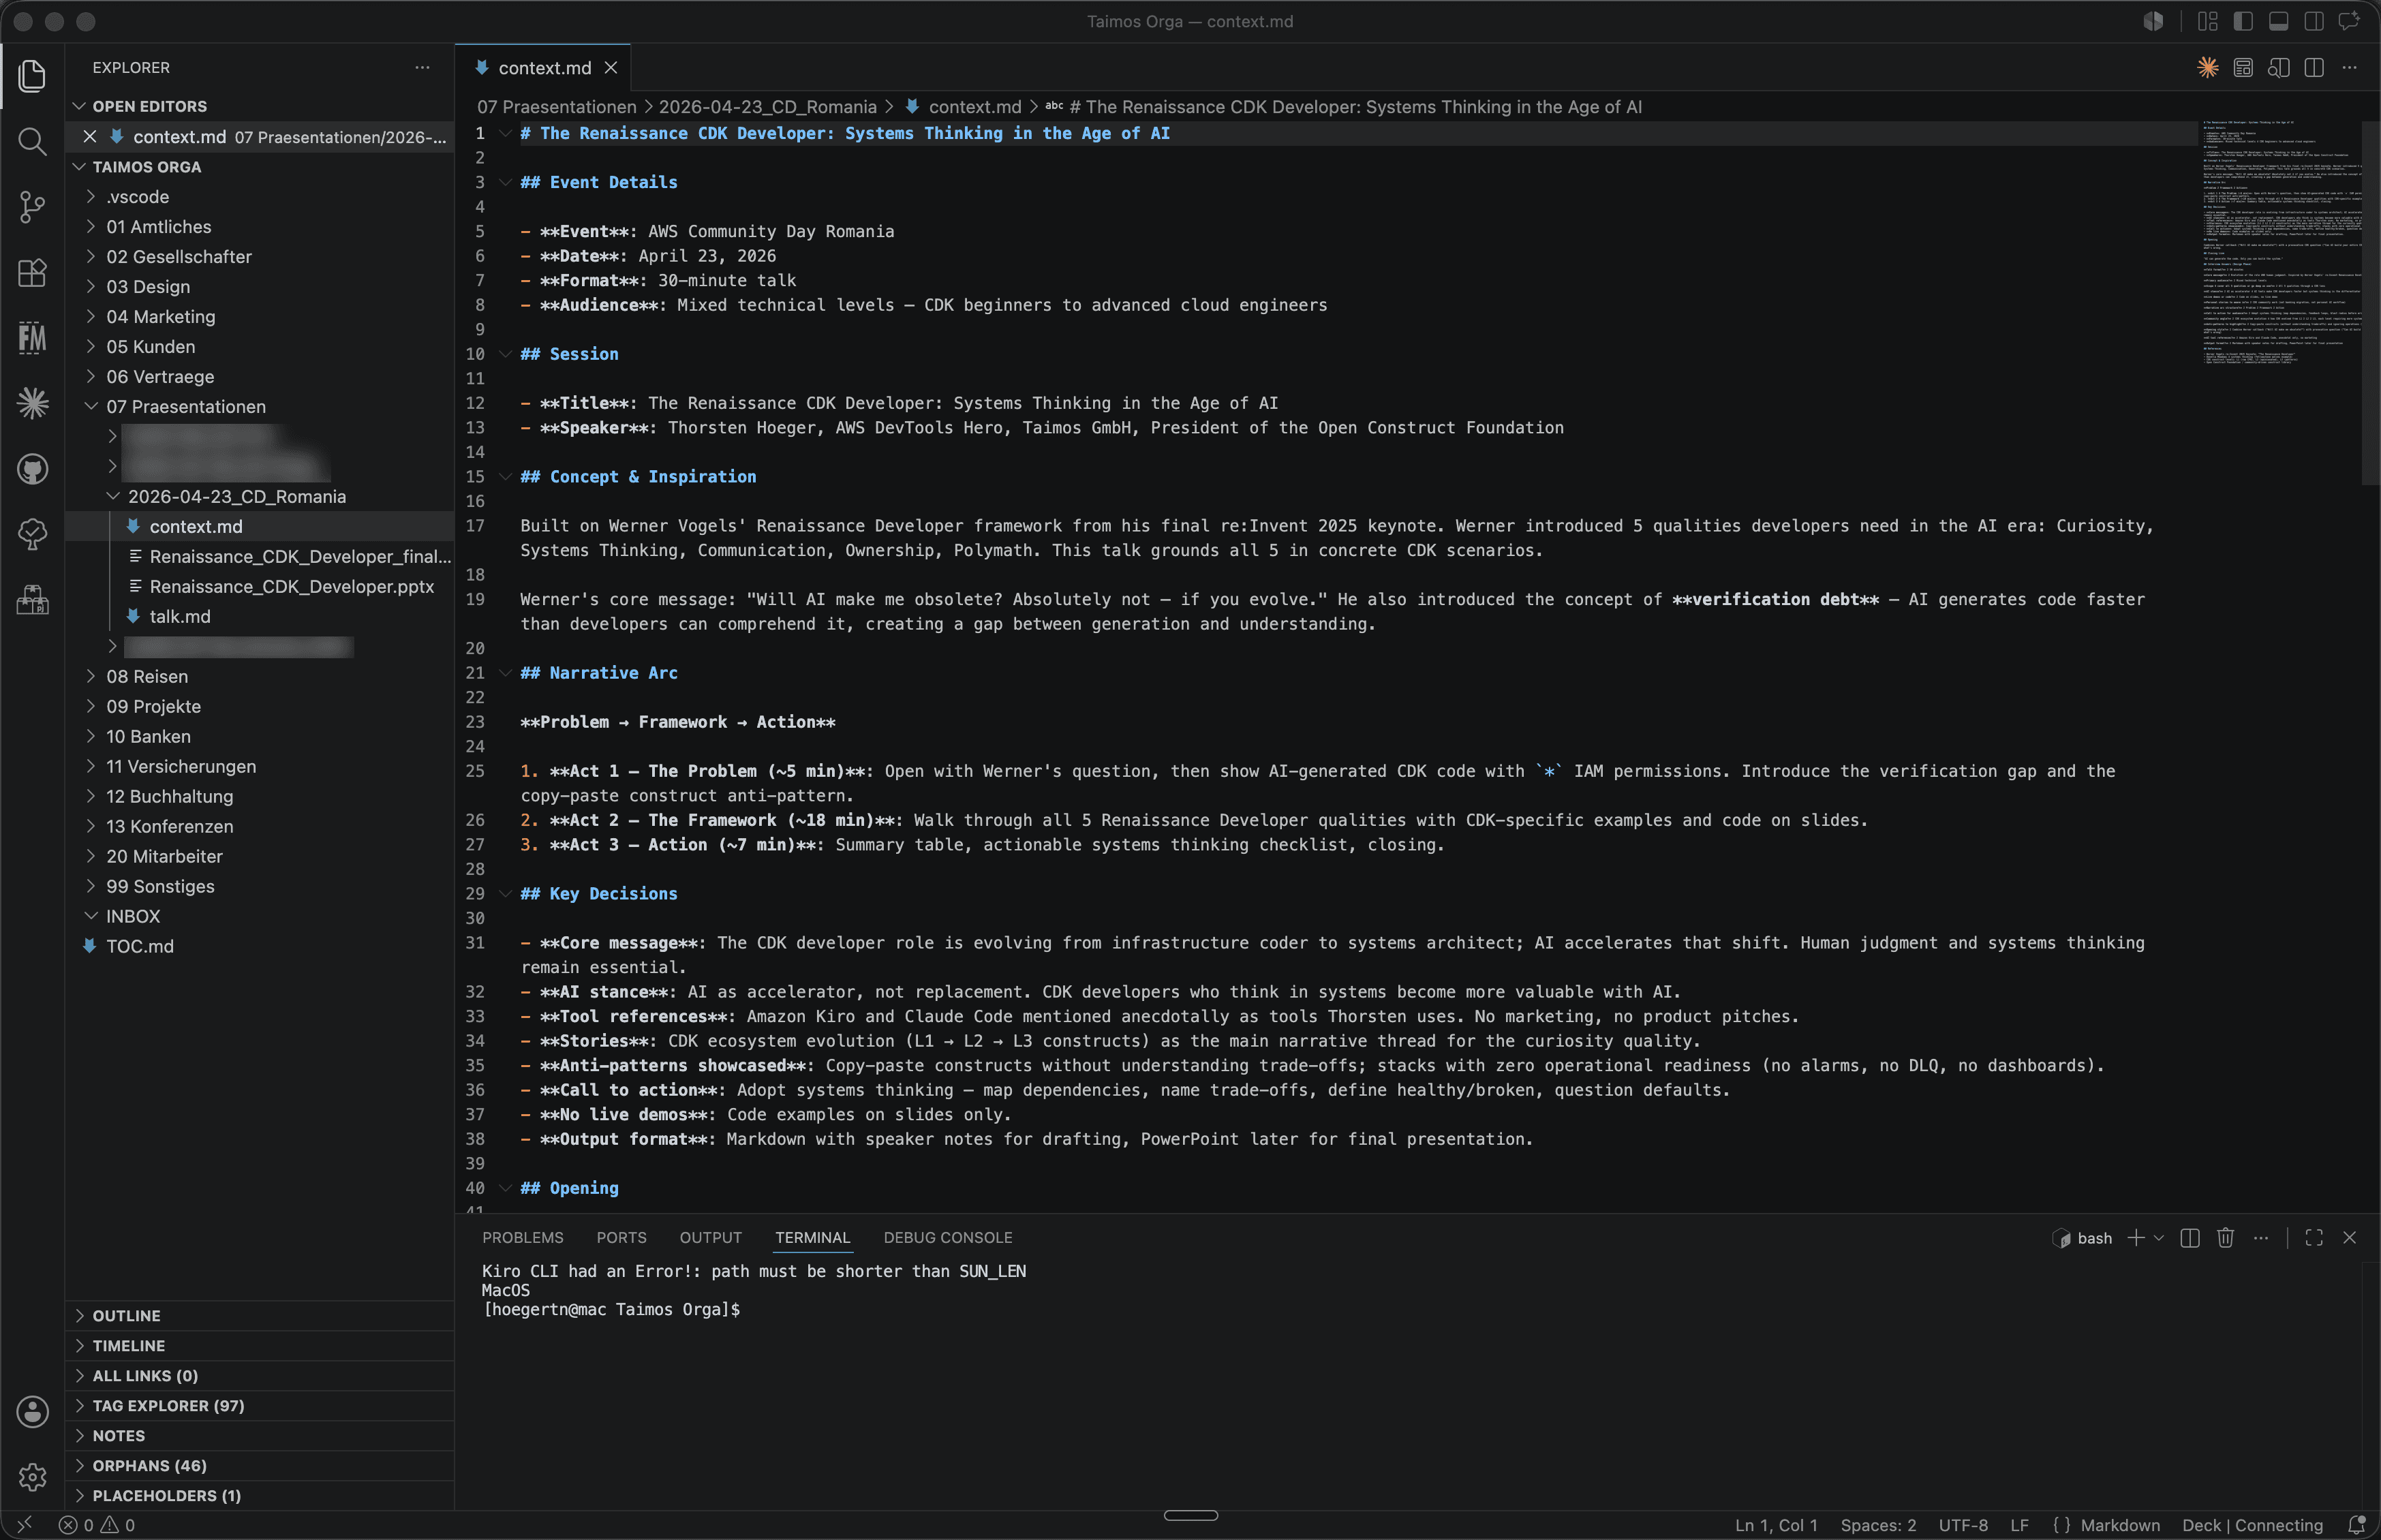The height and width of the screenshot is (1540, 2381).
Task: Click Markdown language mode in status bar
Action: [x=2120, y=1525]
